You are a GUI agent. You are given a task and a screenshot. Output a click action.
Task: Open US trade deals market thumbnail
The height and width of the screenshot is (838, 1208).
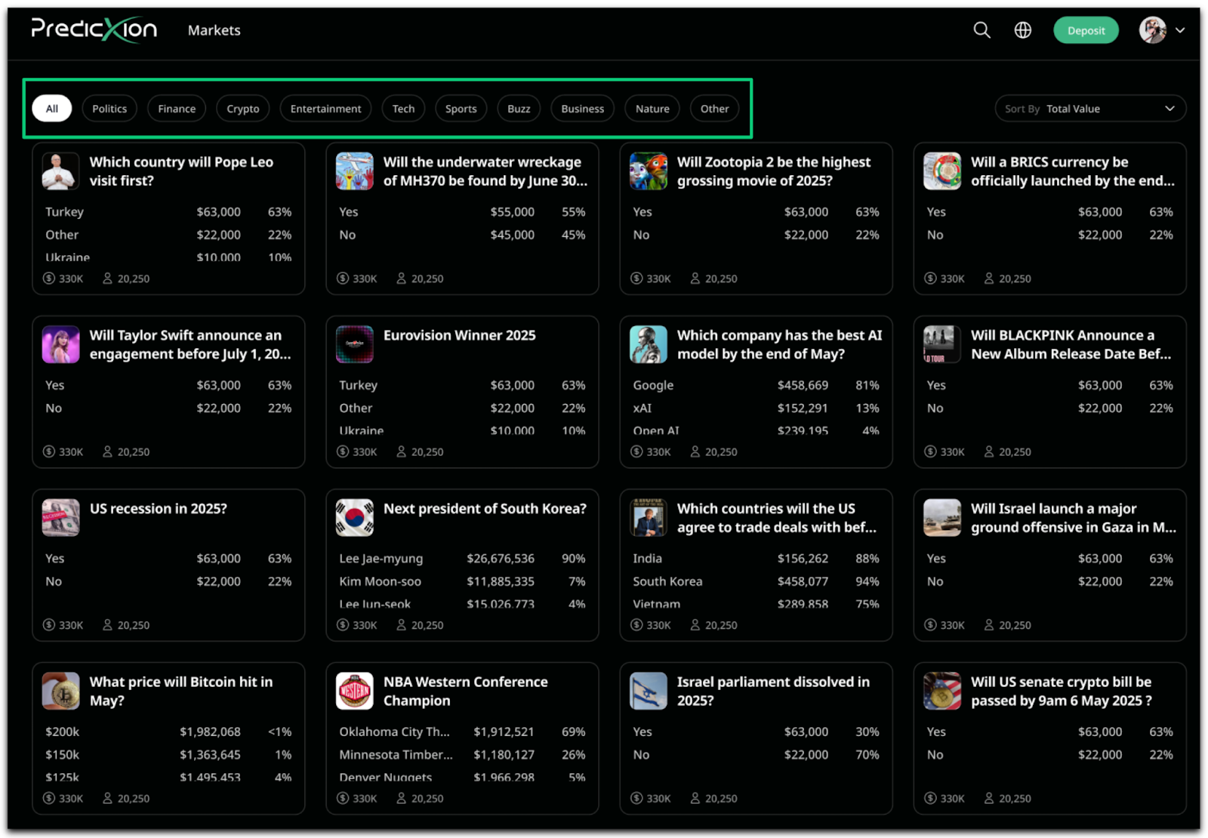[x=648, y=518]
